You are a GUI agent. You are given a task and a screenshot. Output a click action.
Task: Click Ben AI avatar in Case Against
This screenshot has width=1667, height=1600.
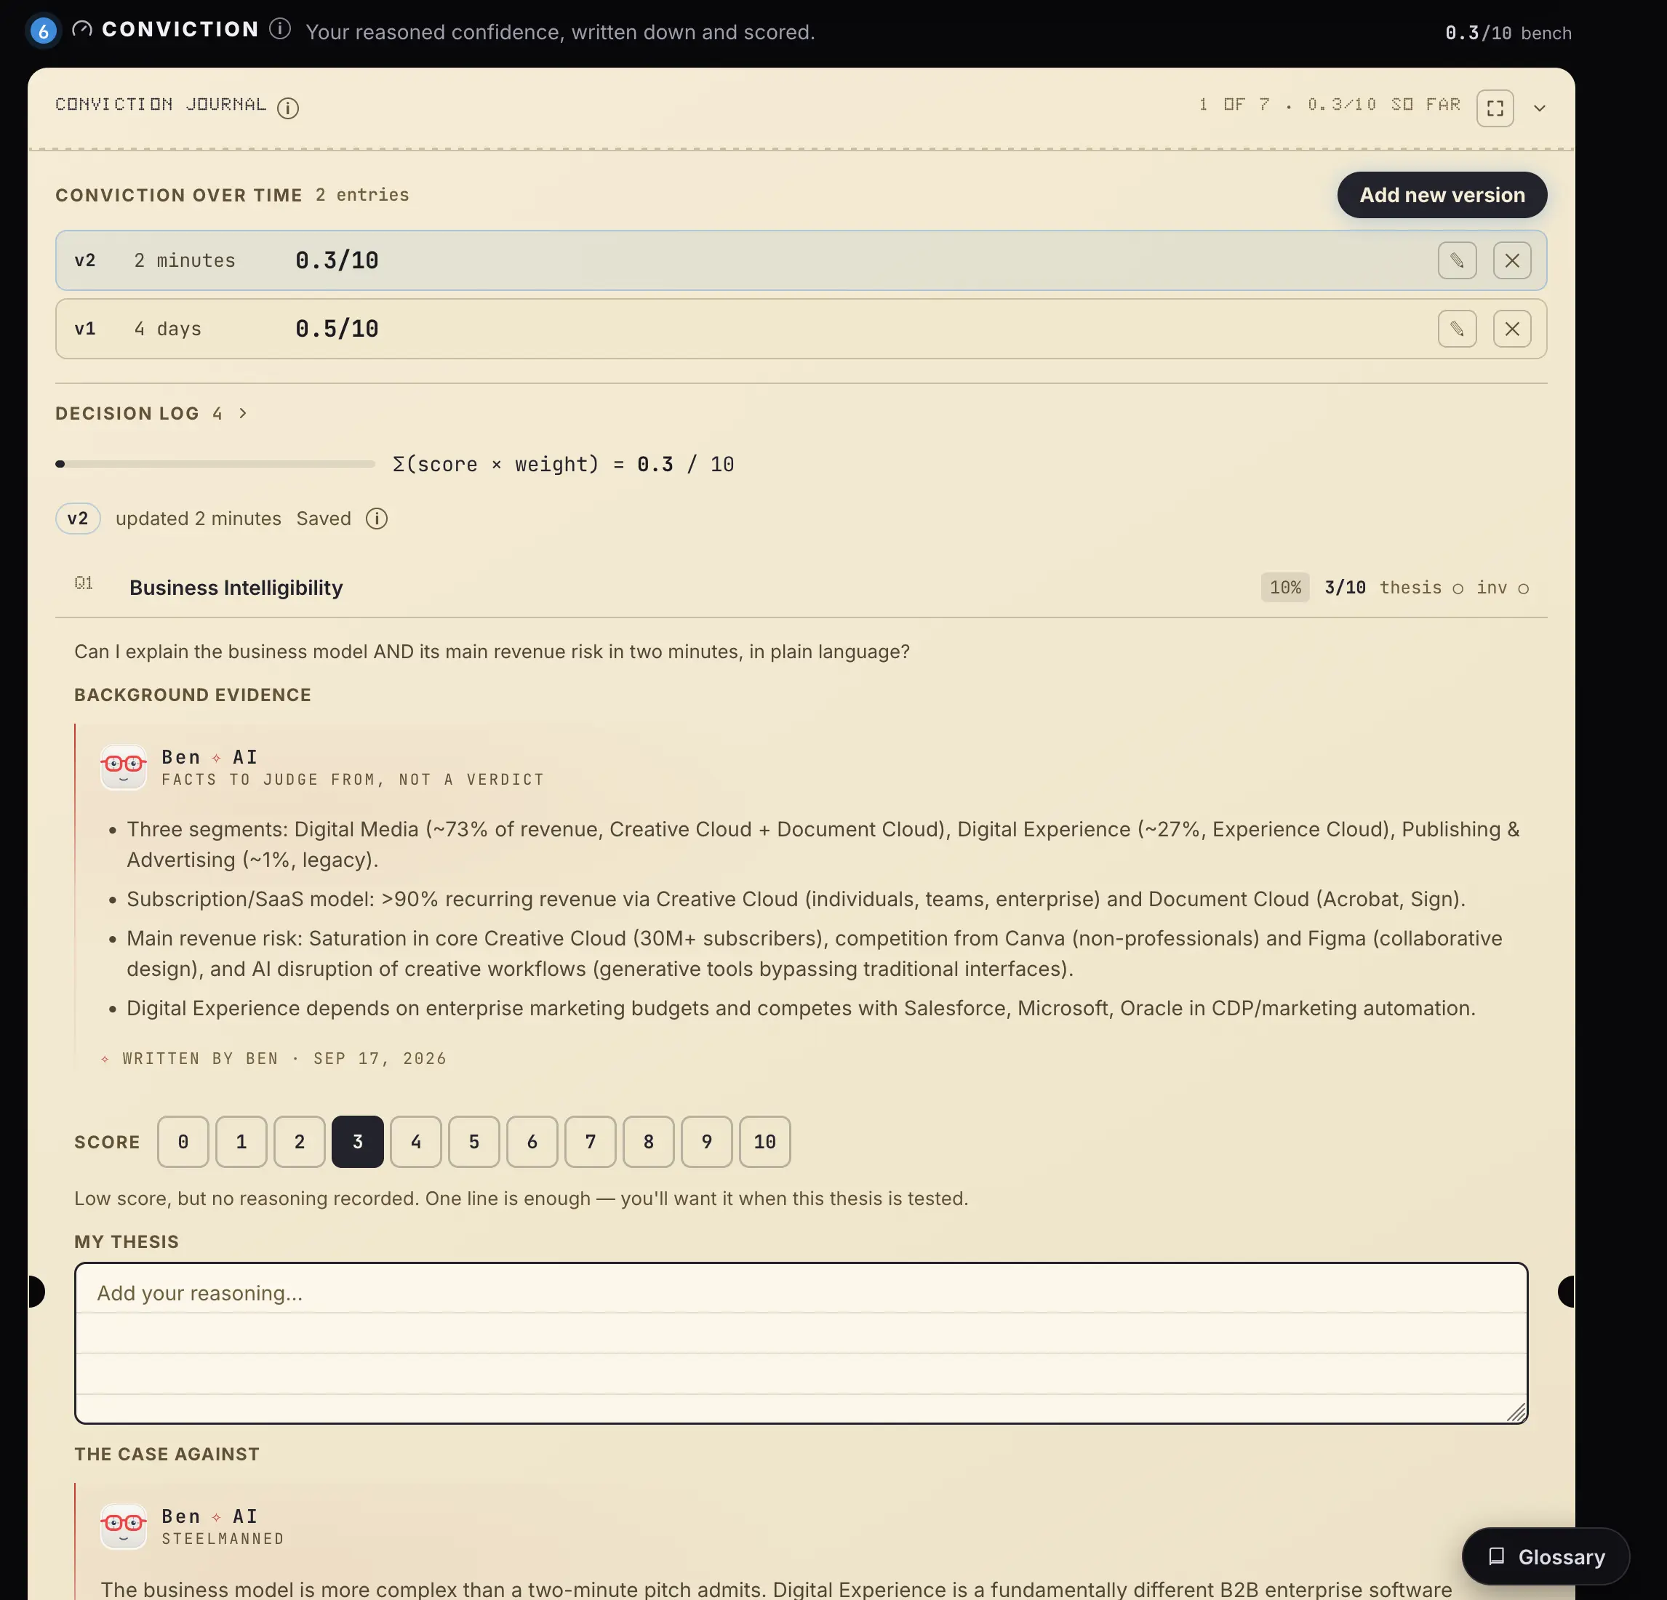[x=124, y=1526]
